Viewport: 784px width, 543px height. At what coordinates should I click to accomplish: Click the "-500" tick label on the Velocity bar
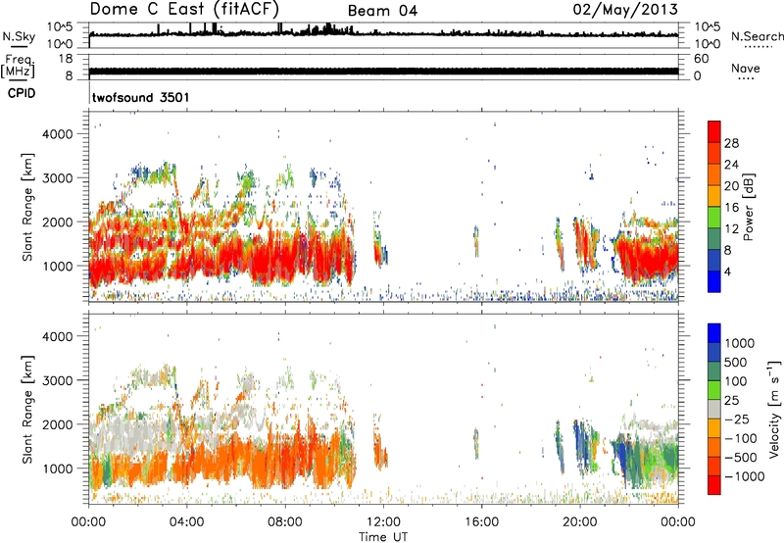coord(741,457)
